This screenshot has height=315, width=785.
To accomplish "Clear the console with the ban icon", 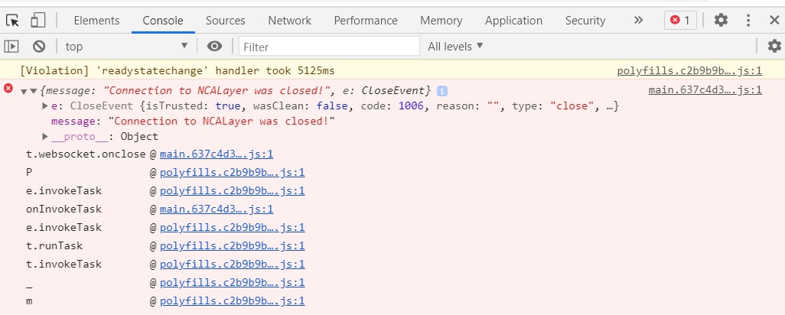I will pyautogui.click(x=39, y=47).
